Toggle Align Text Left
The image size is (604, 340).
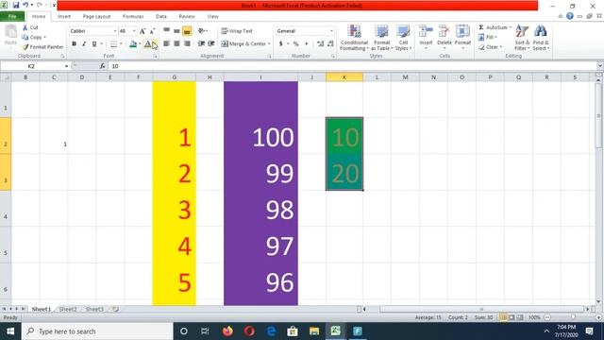click(x=166, y=43)
